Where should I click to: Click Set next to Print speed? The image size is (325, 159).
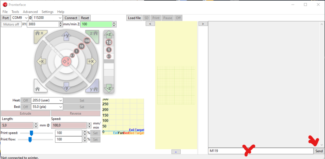(95, 133)
